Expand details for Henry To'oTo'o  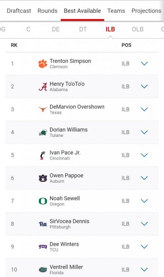[x=144, y=87]
